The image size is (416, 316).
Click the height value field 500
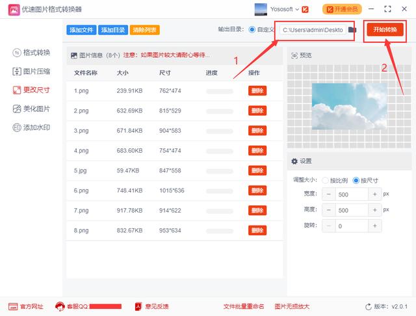[352, 210]
